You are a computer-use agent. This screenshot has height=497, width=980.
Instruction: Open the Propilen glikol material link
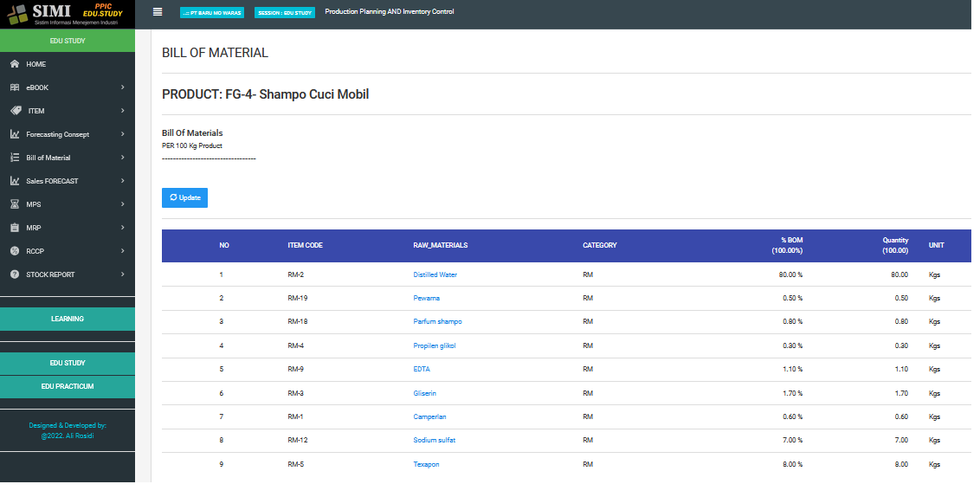click(x=434, y=345)
